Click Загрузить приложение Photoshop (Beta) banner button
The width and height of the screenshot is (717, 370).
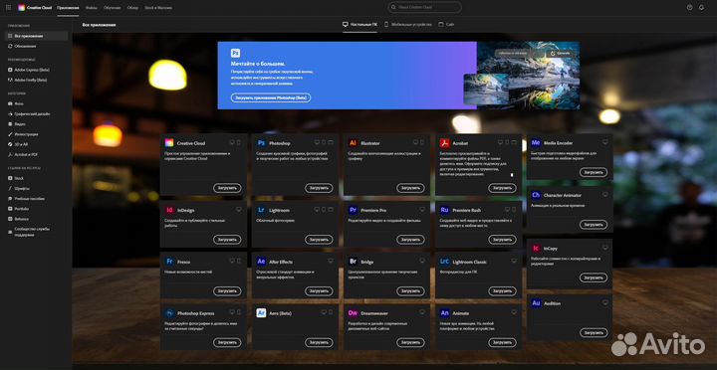[271, 97]
